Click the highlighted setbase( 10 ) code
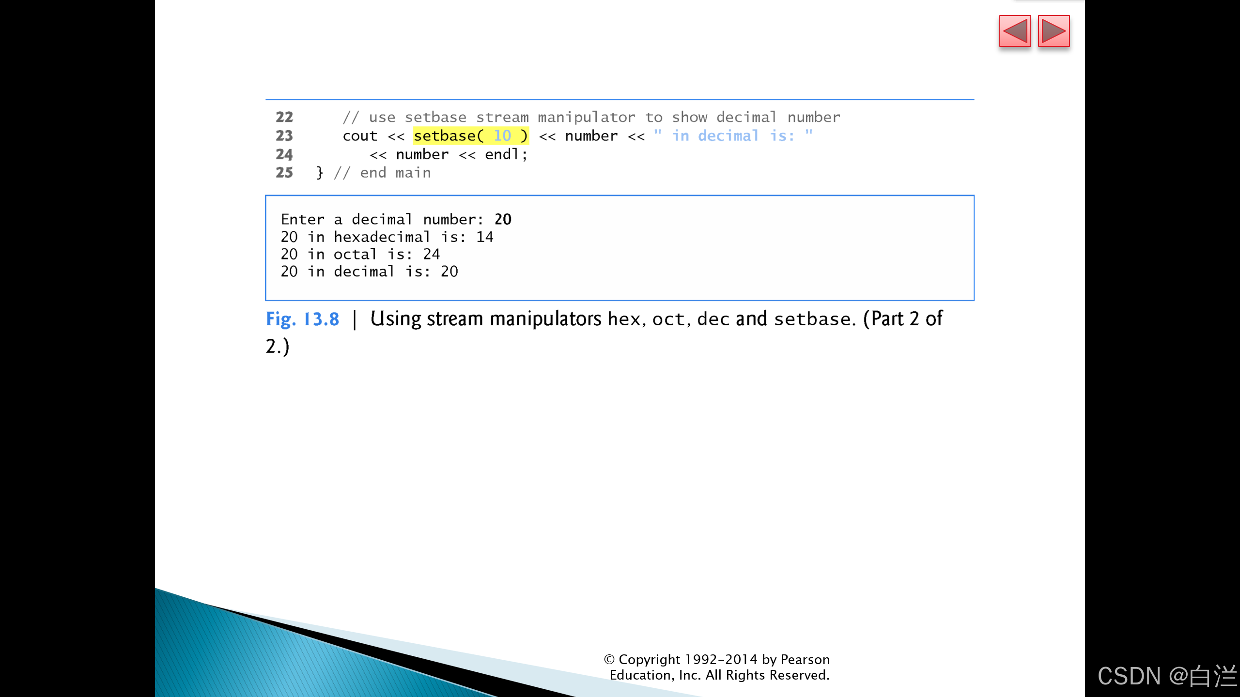 click(x=470, y=136)
